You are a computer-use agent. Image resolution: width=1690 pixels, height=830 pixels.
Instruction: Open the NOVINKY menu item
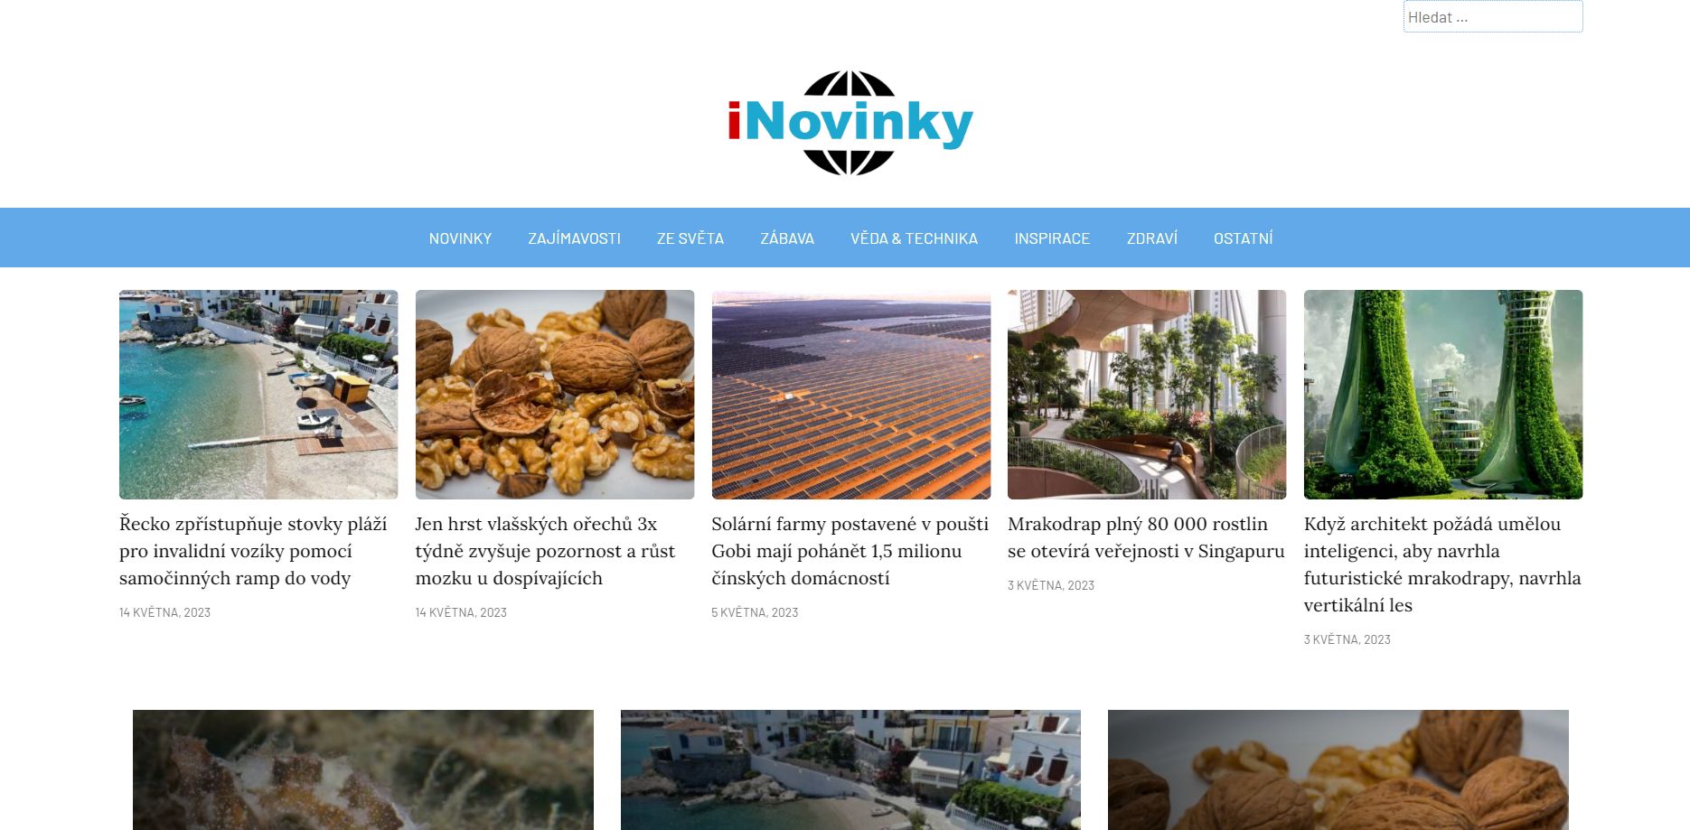[460, 238]
